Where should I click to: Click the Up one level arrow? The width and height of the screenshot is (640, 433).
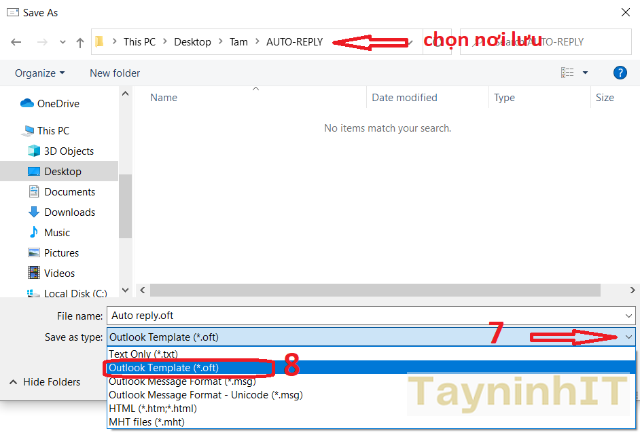pyautogui.click(x=80, y=42)
